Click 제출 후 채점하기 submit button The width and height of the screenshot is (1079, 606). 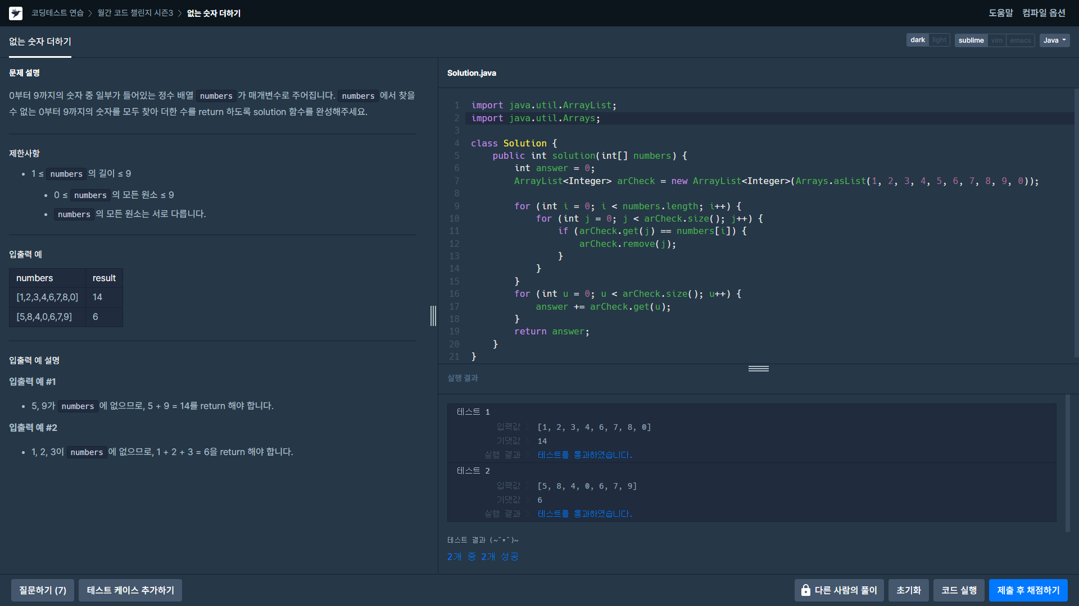(x=1028, y=590)
